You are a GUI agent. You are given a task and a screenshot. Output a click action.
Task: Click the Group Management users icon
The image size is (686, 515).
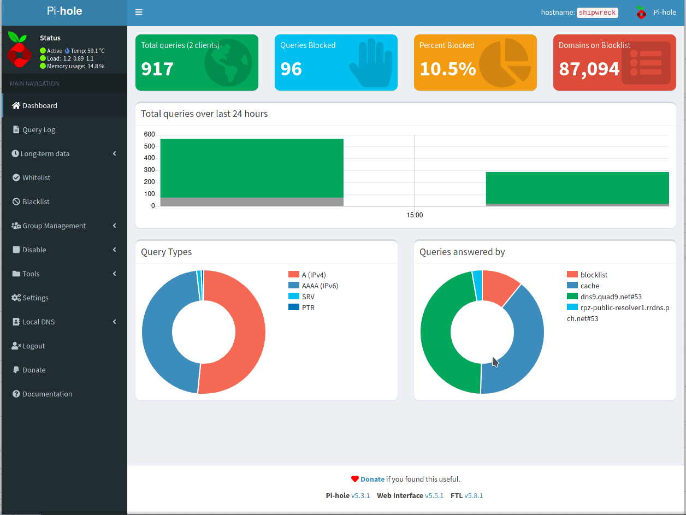click(16, 226)
